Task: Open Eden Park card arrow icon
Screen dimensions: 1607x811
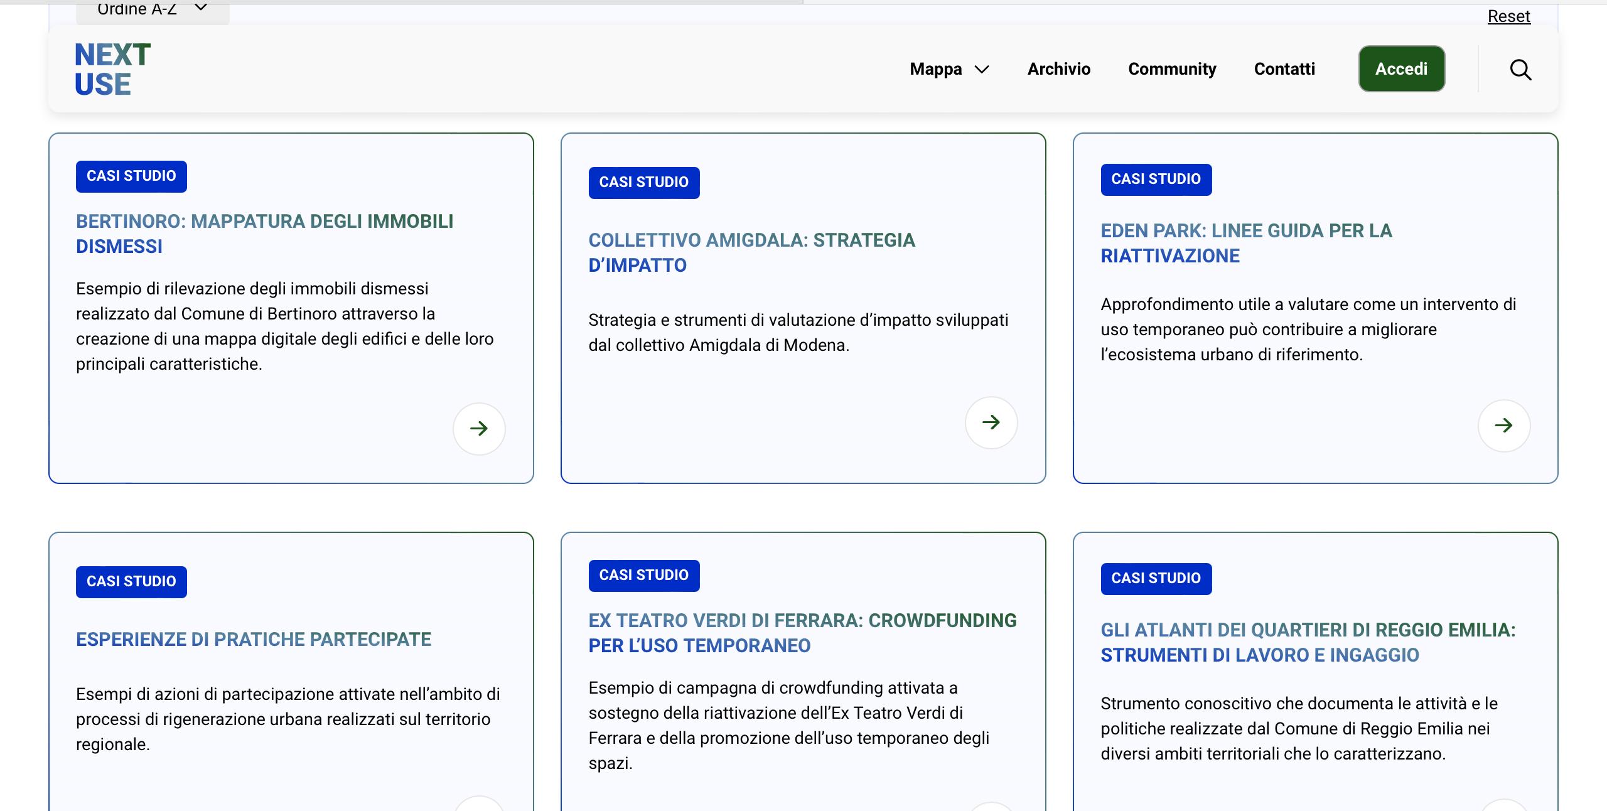Action: [x=1503, y=426]
